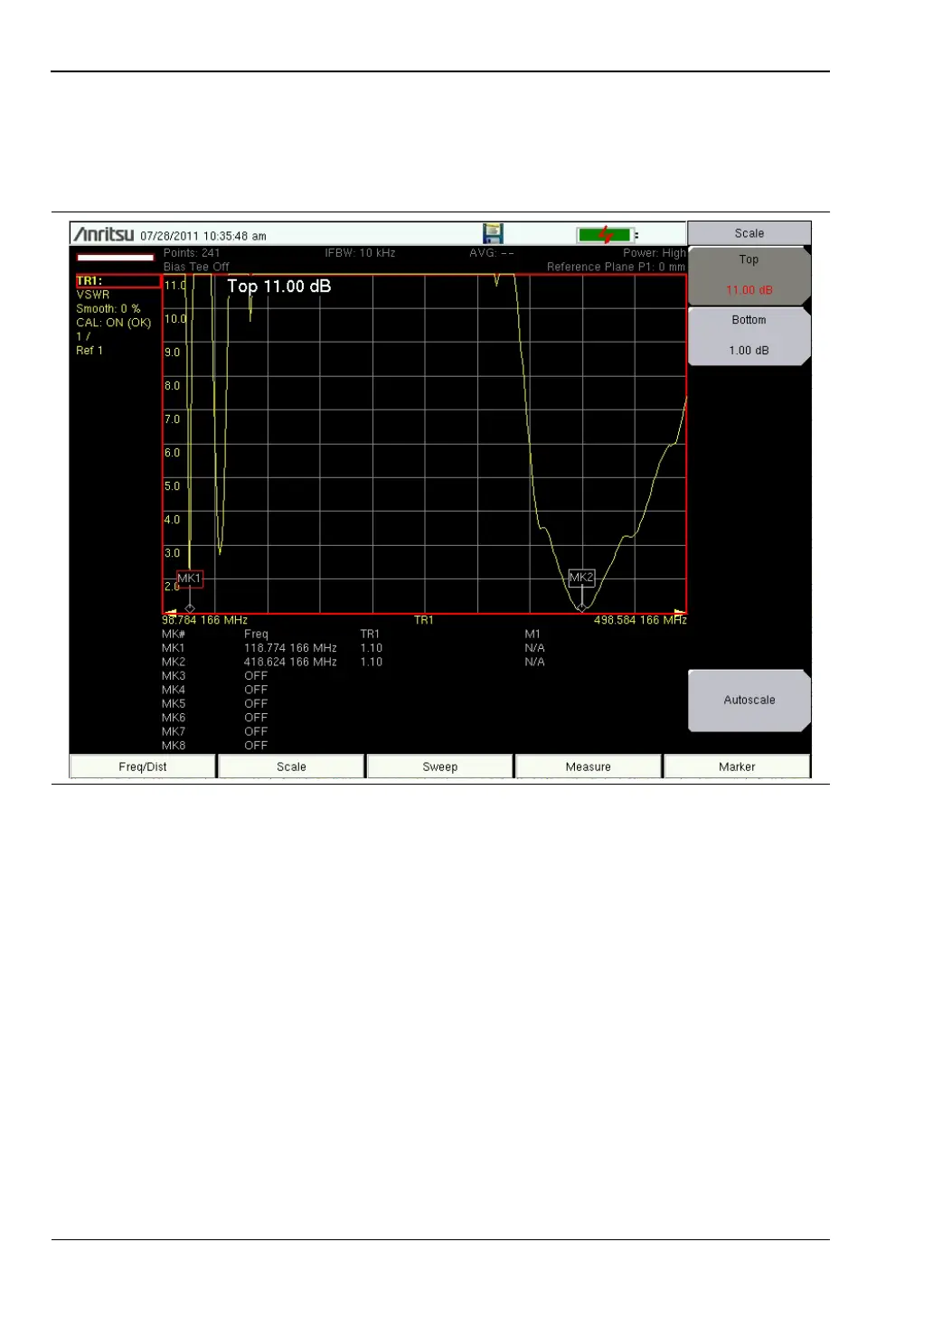Set the Bottom scale value 1.00 dB

point(749,336)
